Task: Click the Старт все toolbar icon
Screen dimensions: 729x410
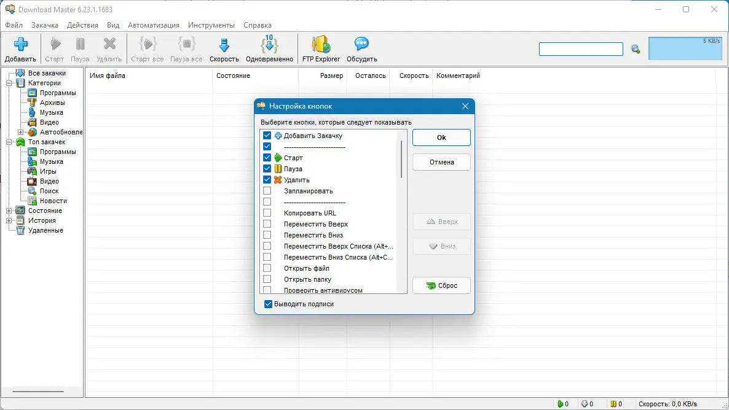Action: point(148,48)
